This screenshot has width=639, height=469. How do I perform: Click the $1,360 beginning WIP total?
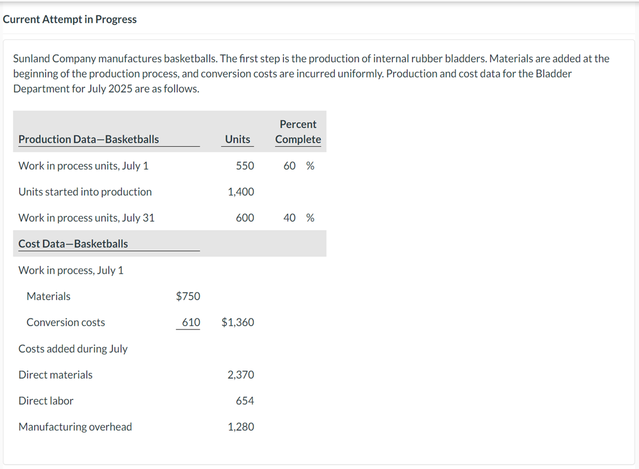click(238, 323)
